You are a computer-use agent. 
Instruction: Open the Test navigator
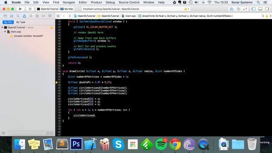tap(31, 16)
